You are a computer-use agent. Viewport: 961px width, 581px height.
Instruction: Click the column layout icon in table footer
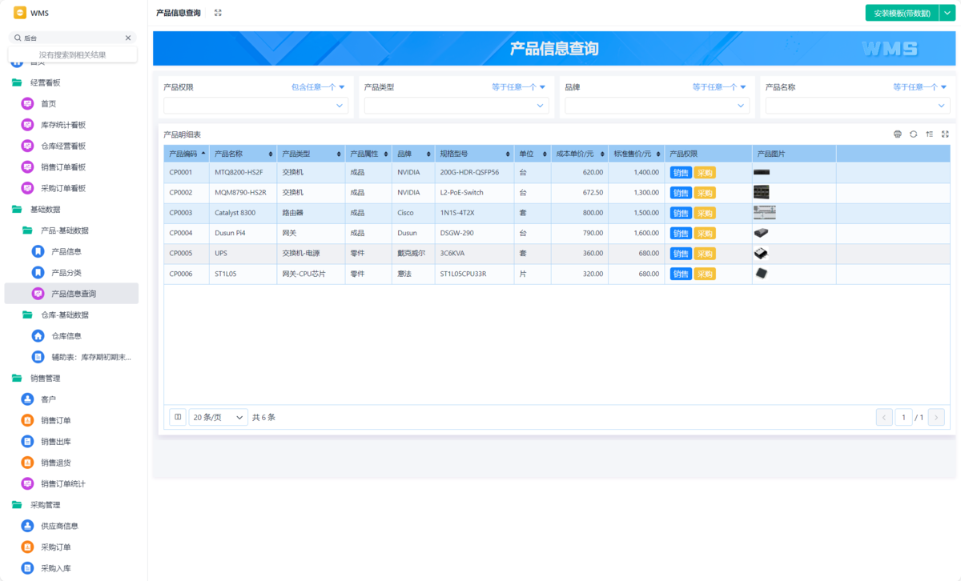click(178, 417)
